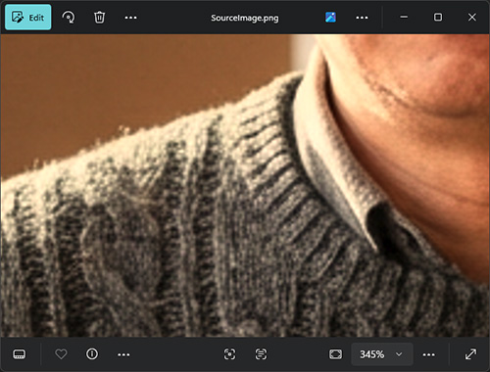Viewport: 490px width, 372px height.
Task: Start visual search with the focus-frame icon
Action: [229, 354]
